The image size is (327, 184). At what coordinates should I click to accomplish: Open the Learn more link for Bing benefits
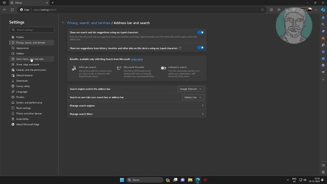(x=137, y=59)
